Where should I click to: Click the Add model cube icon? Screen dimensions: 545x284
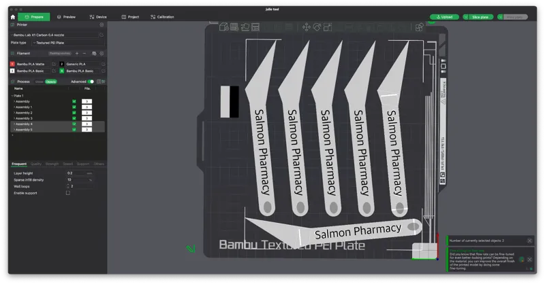click(x=224, y=27)
